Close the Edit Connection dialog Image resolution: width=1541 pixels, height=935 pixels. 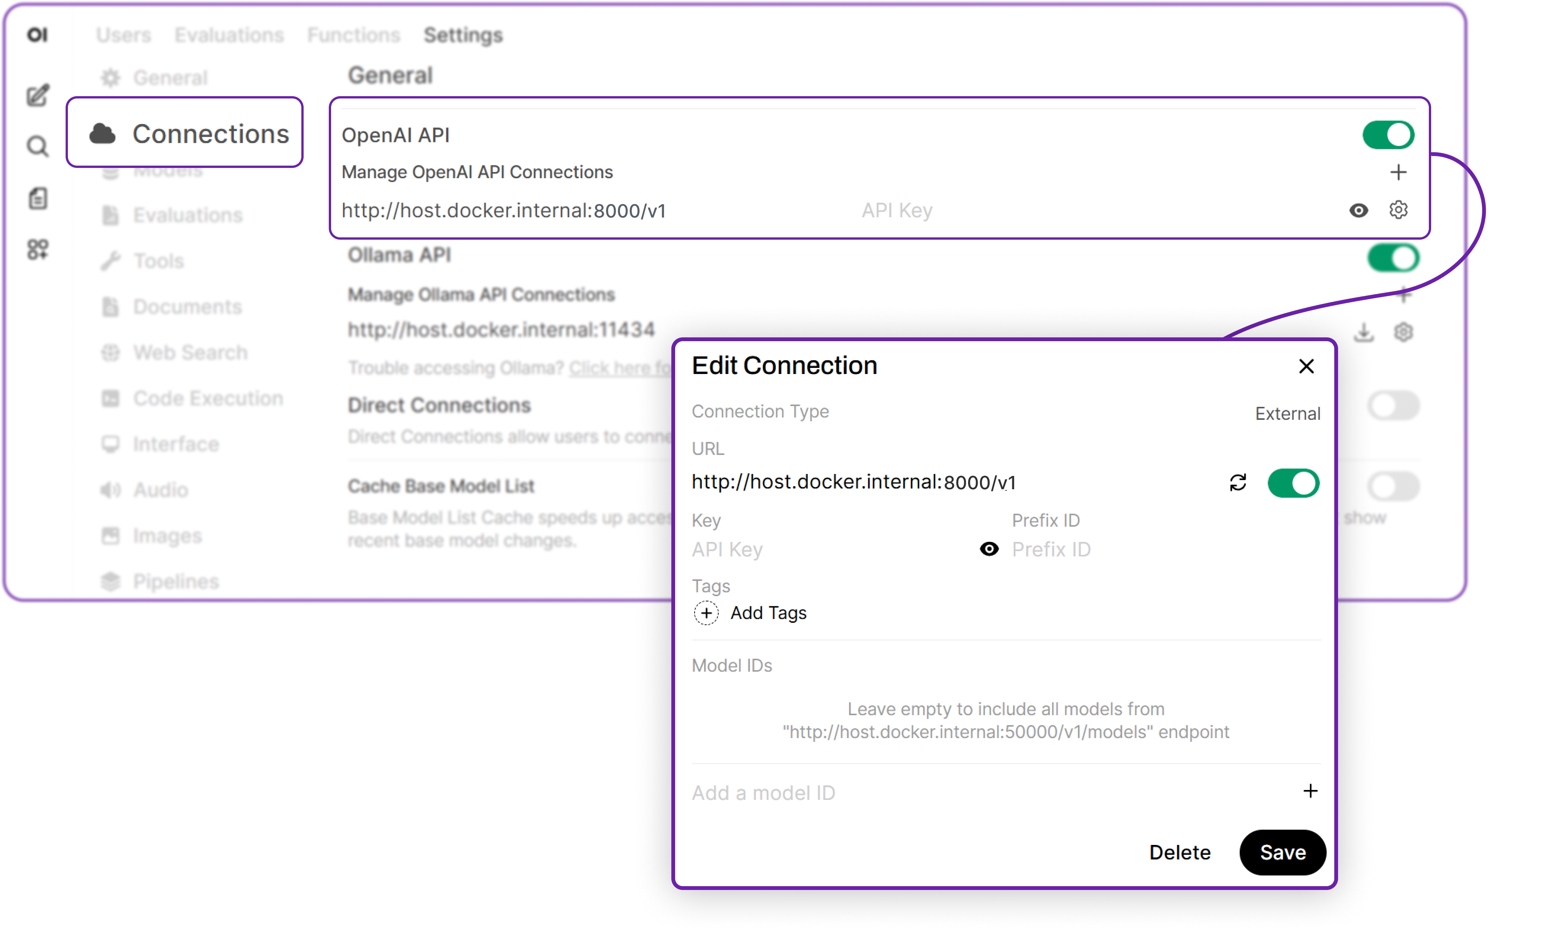pos(1306,366)
